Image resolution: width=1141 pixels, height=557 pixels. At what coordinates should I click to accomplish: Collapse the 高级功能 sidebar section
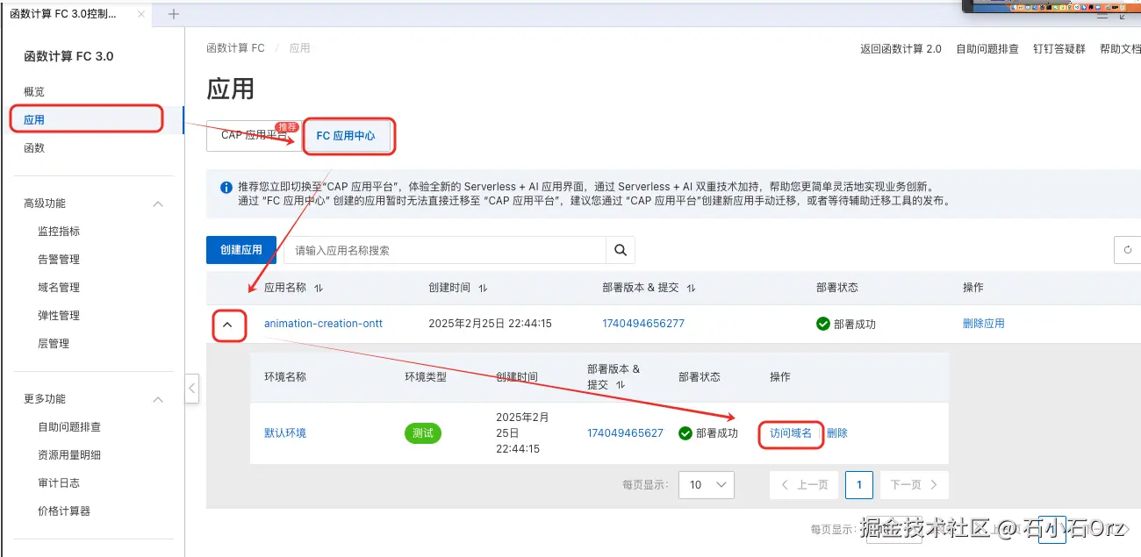[x=158, y=204]
